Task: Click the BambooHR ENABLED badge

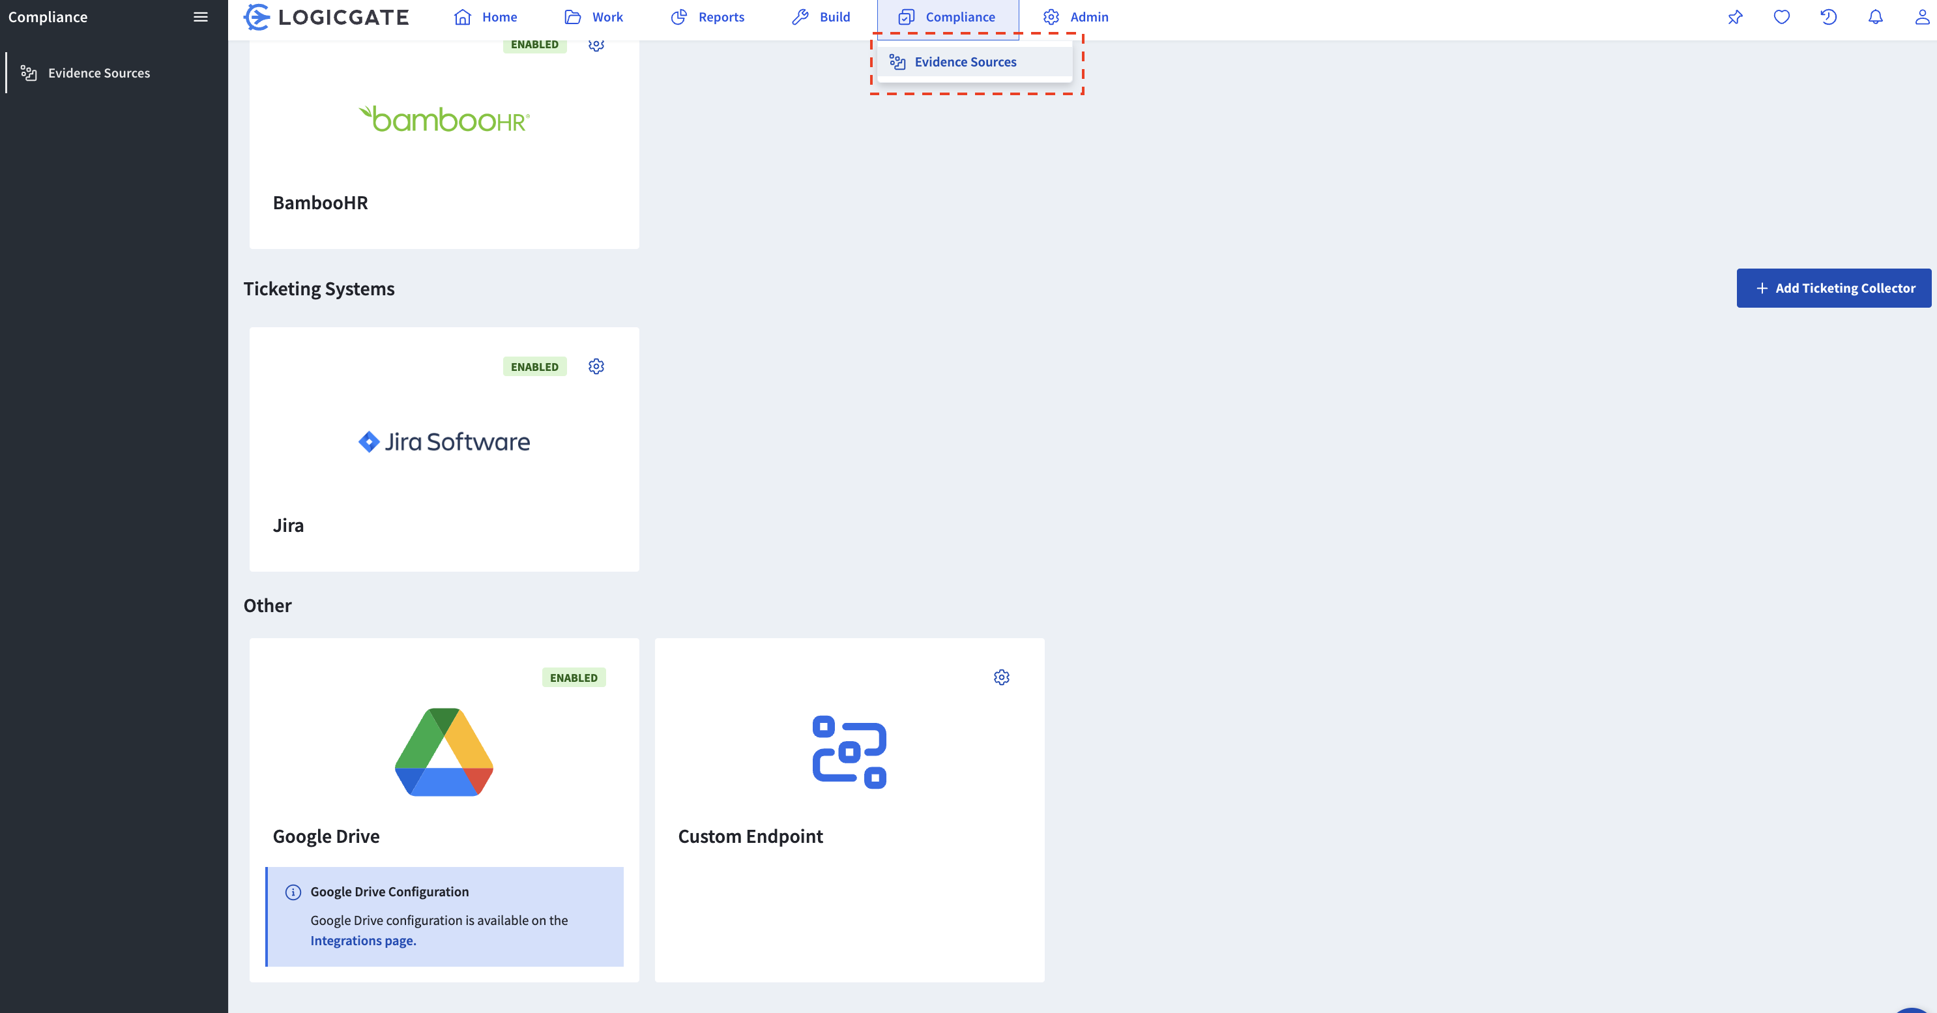Action: tap(534, 44)
